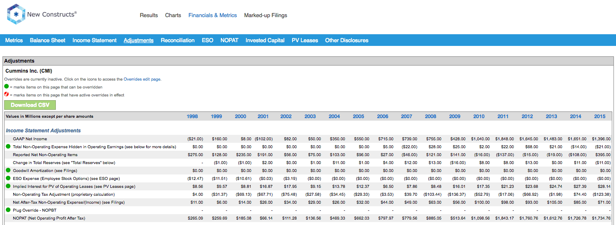Click the Download CSV button
The height and width of the screenshot is (225, 616).
tap(30, 105)
